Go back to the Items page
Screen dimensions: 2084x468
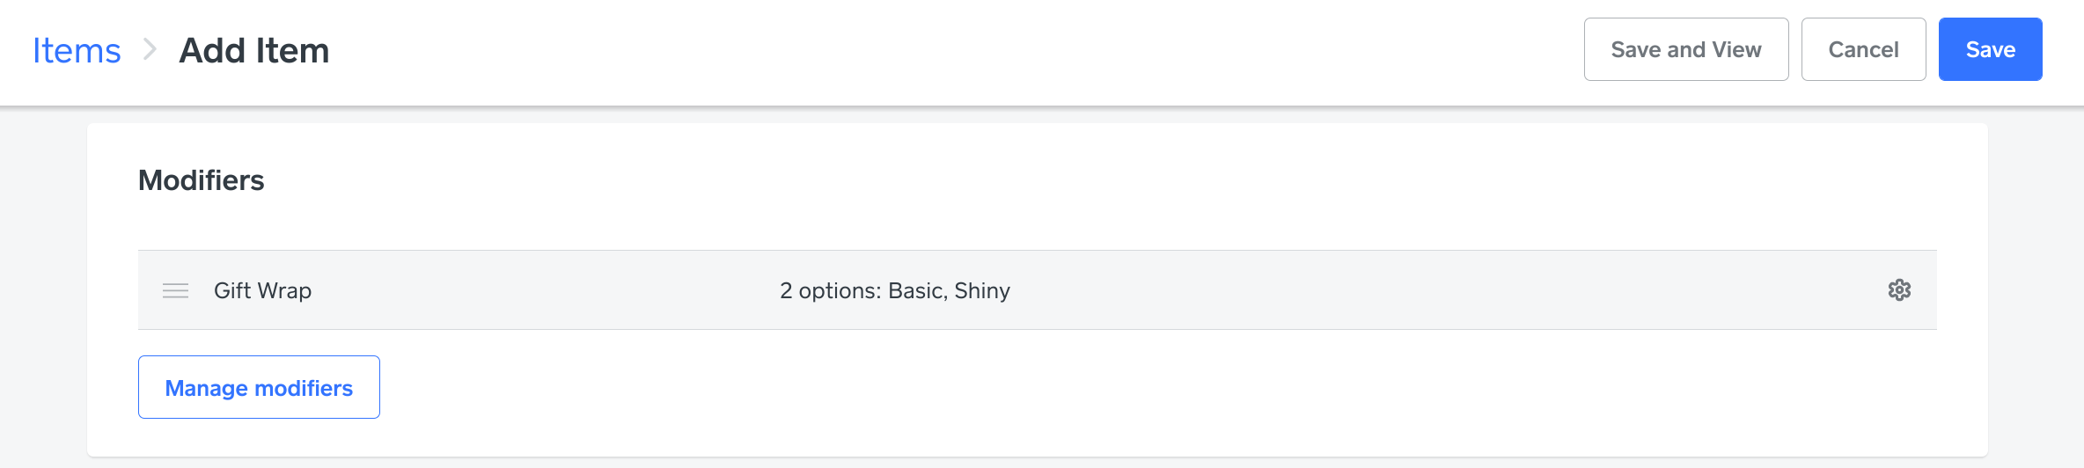(x=77, y=51)
